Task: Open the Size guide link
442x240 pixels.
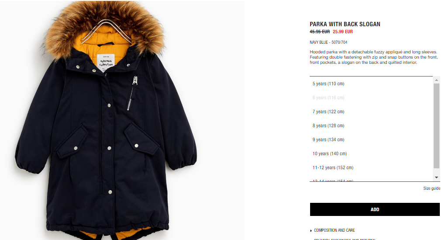Action: coord(432,188)
